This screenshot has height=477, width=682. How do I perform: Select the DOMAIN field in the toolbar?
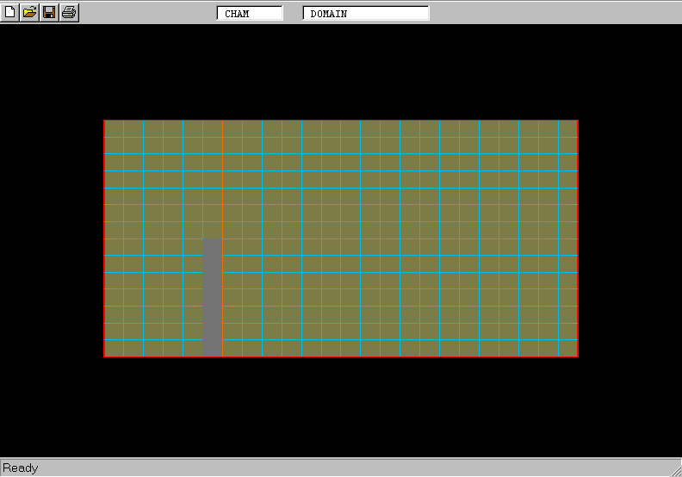pyautogui.click(x=366, y=14)
